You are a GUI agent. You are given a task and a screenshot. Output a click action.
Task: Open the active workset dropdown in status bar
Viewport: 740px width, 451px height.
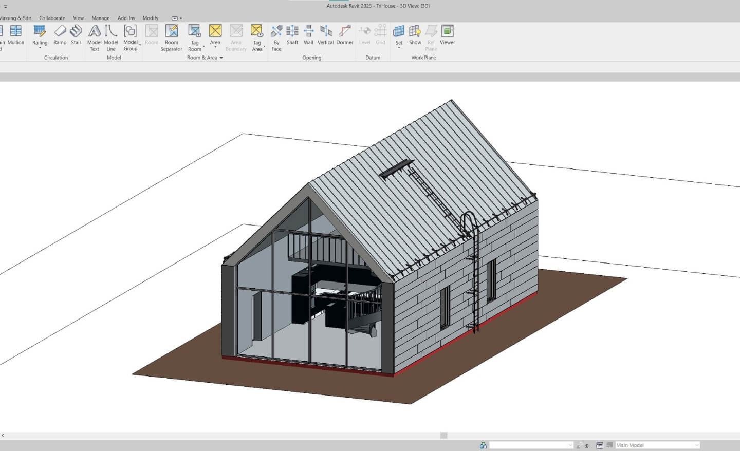click(570, 445)
